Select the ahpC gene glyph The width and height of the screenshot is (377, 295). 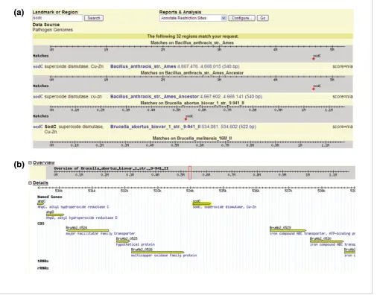pyautogui.click(x=40, y=204)
